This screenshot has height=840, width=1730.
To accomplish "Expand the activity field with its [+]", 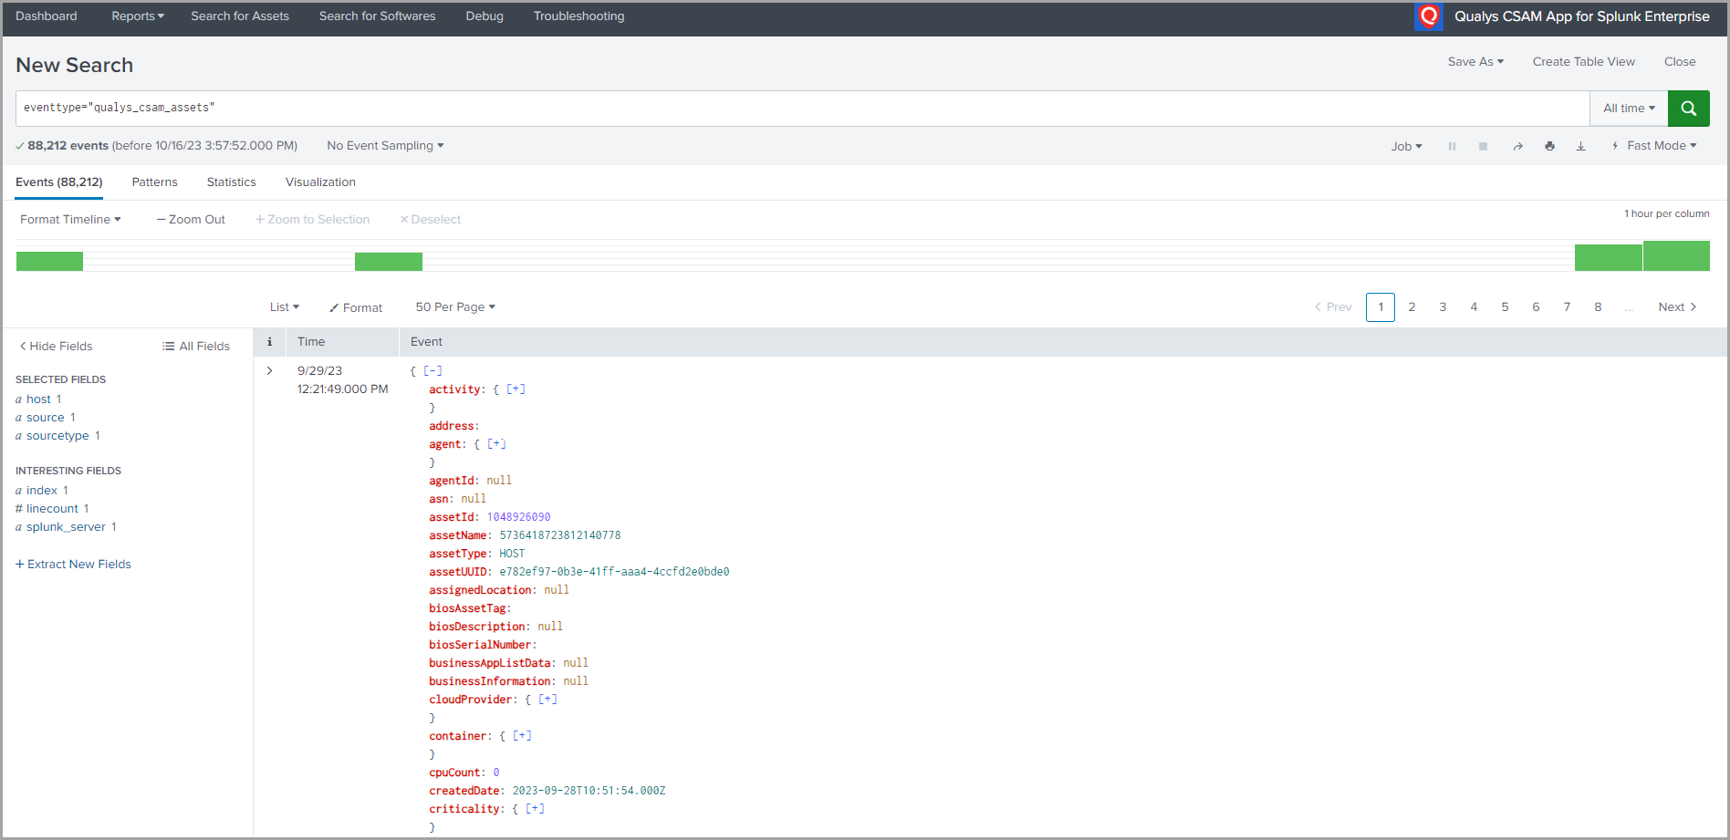I will (516, 389).
